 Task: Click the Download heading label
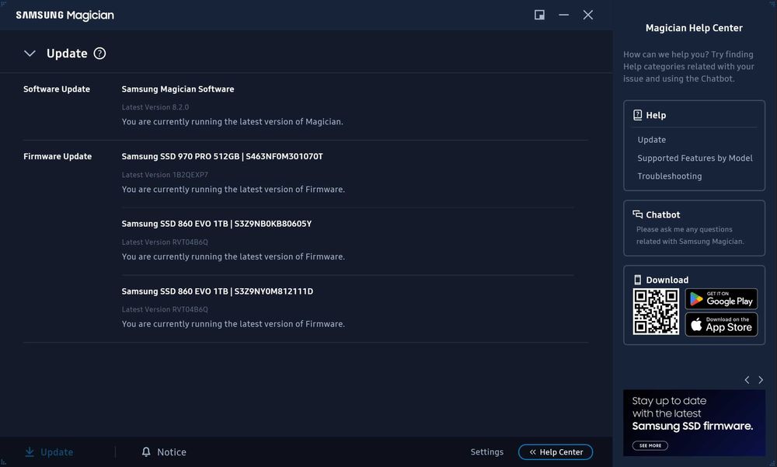pos(667,280)
